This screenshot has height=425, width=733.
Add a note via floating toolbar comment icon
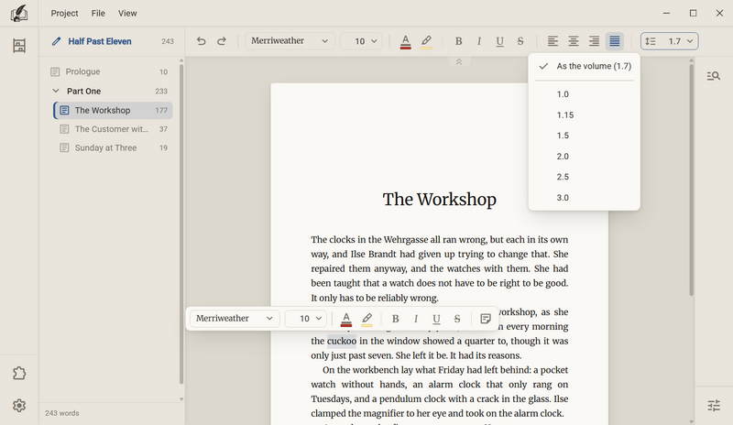click(x=486, y=319)
